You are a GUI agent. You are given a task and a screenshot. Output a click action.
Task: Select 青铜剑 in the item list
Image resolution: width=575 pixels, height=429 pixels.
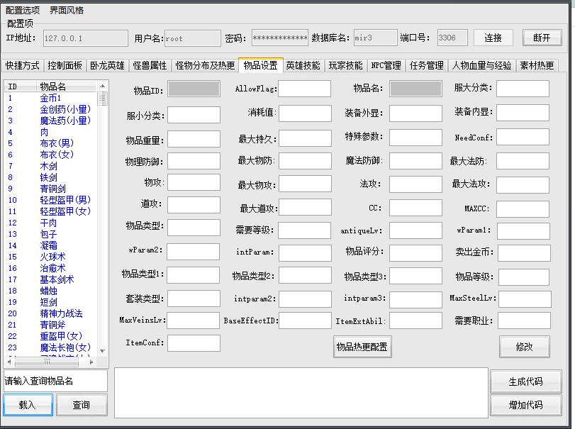(x=53, y=189)
